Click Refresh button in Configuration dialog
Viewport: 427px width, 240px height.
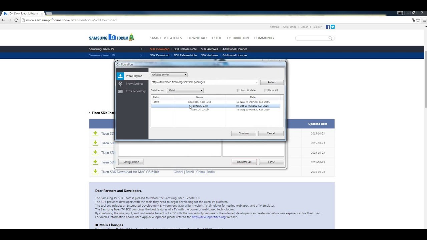(272, 82)
